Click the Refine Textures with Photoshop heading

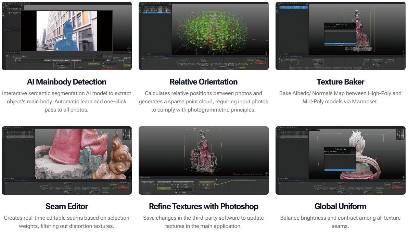(204, 206)
